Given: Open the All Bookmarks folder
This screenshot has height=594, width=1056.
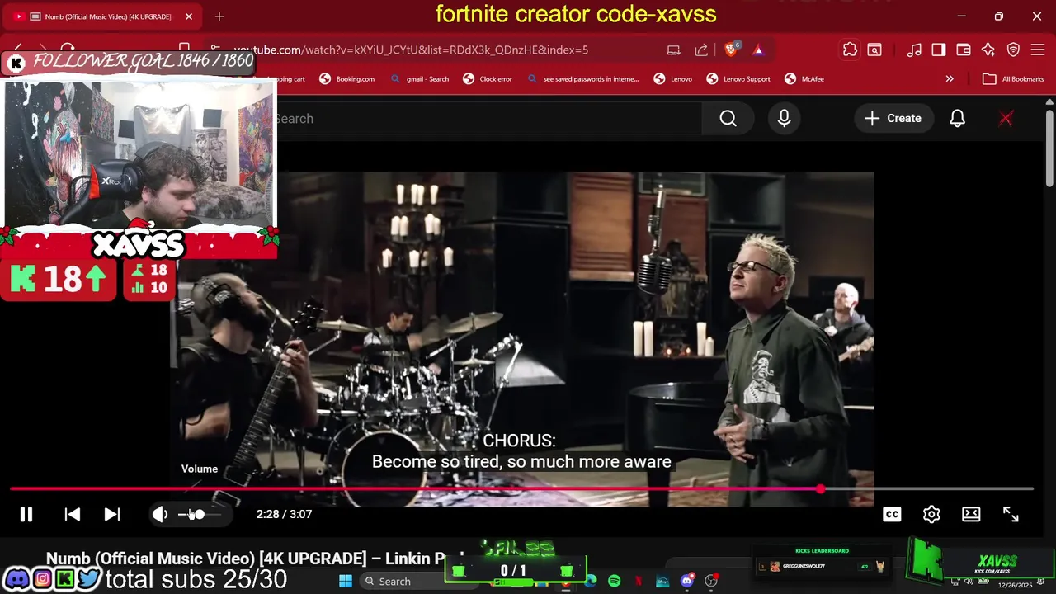Looking at the screenshot, I should click(1013, 79).
